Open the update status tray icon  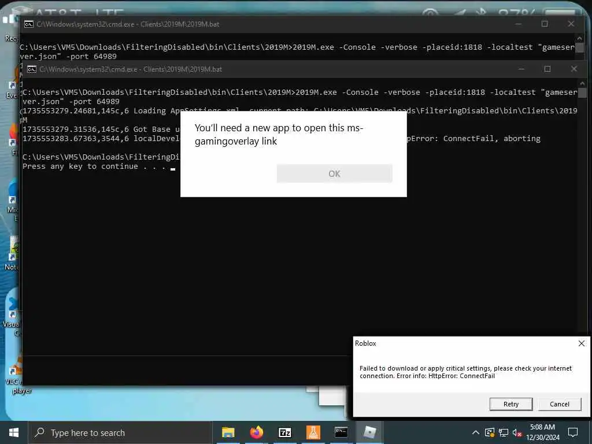489,432
